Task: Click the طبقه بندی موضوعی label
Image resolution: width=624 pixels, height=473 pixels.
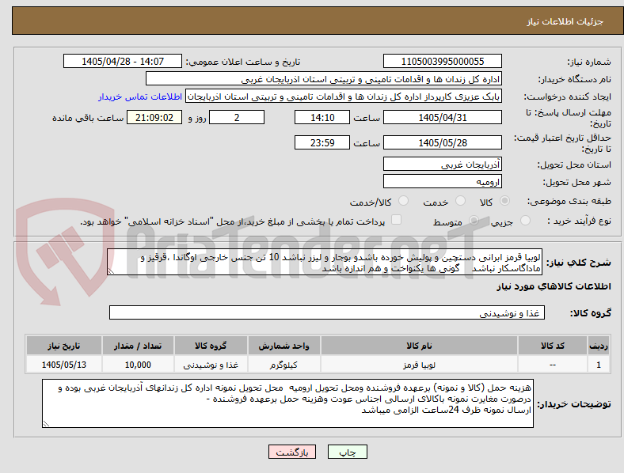Action: 569,201
